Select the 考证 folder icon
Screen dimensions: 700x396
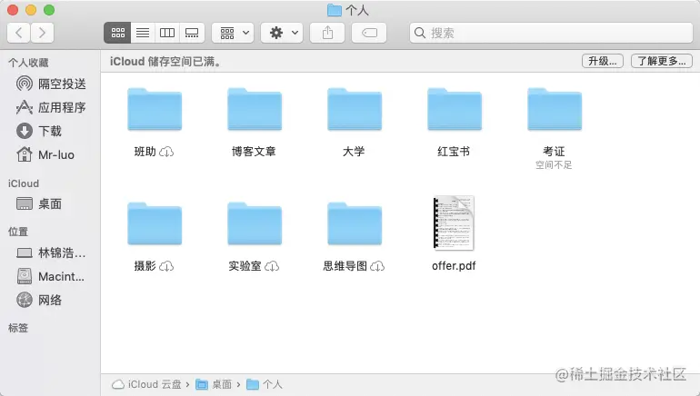pyautogui.click(x=555, y=109)
